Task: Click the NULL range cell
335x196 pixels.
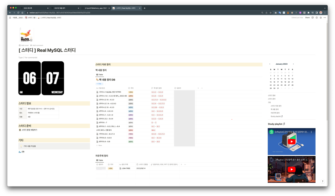Action: (153, 130)
